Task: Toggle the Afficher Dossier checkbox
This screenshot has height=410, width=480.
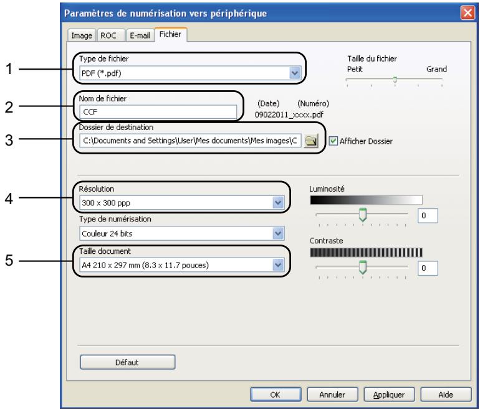Action: pyautogui.click(x=333, y=141)
